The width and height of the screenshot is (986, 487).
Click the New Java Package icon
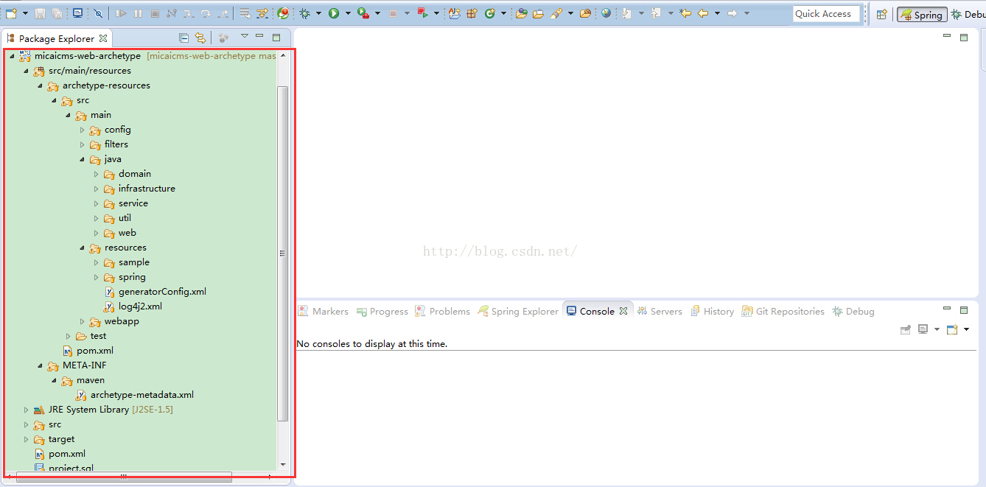pyautogui.click(x=471, y=13)
